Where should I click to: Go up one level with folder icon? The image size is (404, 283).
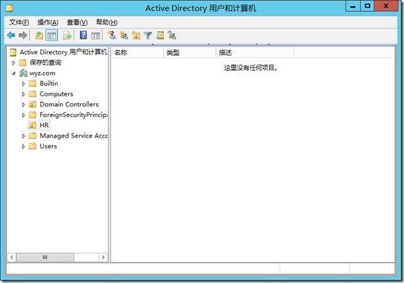coord(39,35)
